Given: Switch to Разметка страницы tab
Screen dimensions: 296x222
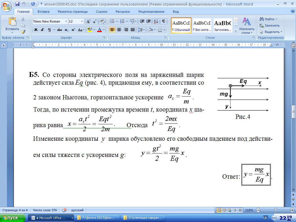Looking at the screenshot, I should tap(73, 12).
